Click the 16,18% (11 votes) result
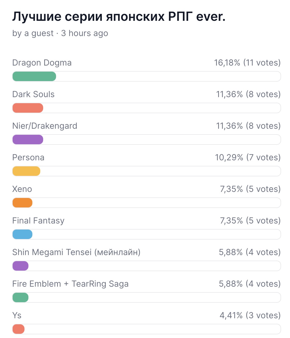The image size is (290, 338). 247,63
